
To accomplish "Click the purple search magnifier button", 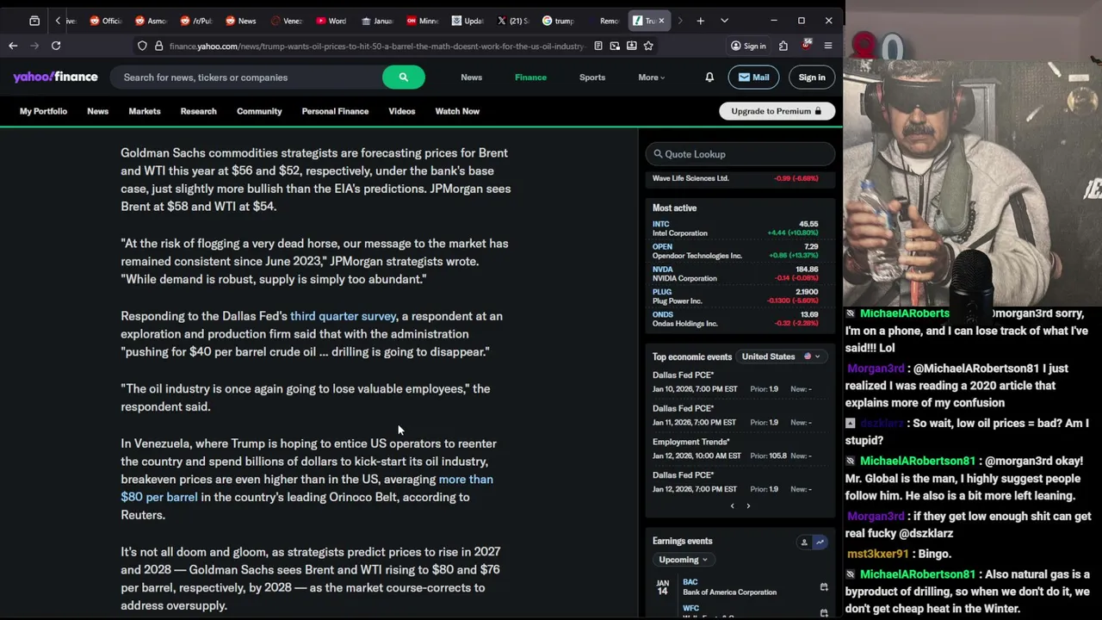I will coord(403,77).
